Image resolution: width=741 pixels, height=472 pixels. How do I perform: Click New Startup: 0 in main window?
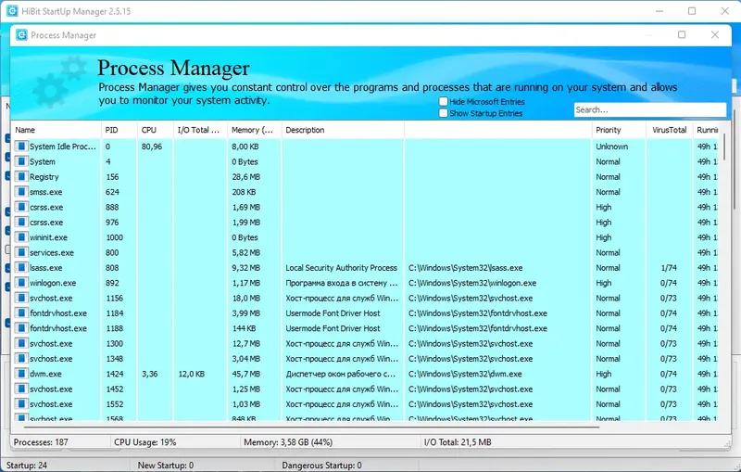coord(166,466)
